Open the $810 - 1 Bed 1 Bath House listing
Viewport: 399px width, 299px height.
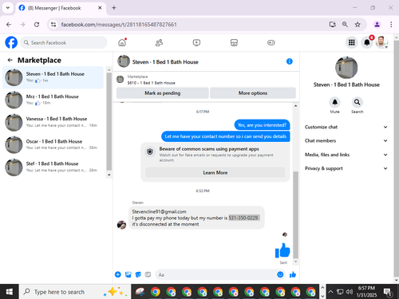coord(152,83)
